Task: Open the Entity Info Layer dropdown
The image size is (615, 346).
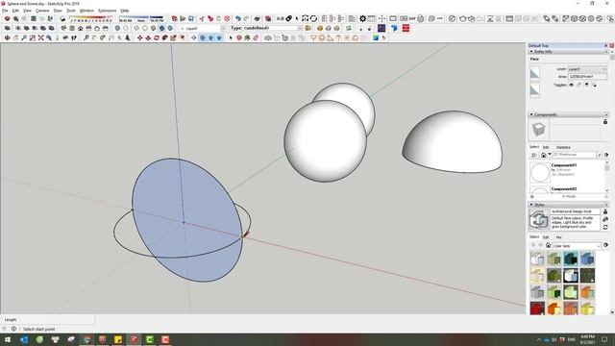Action: 587,69
